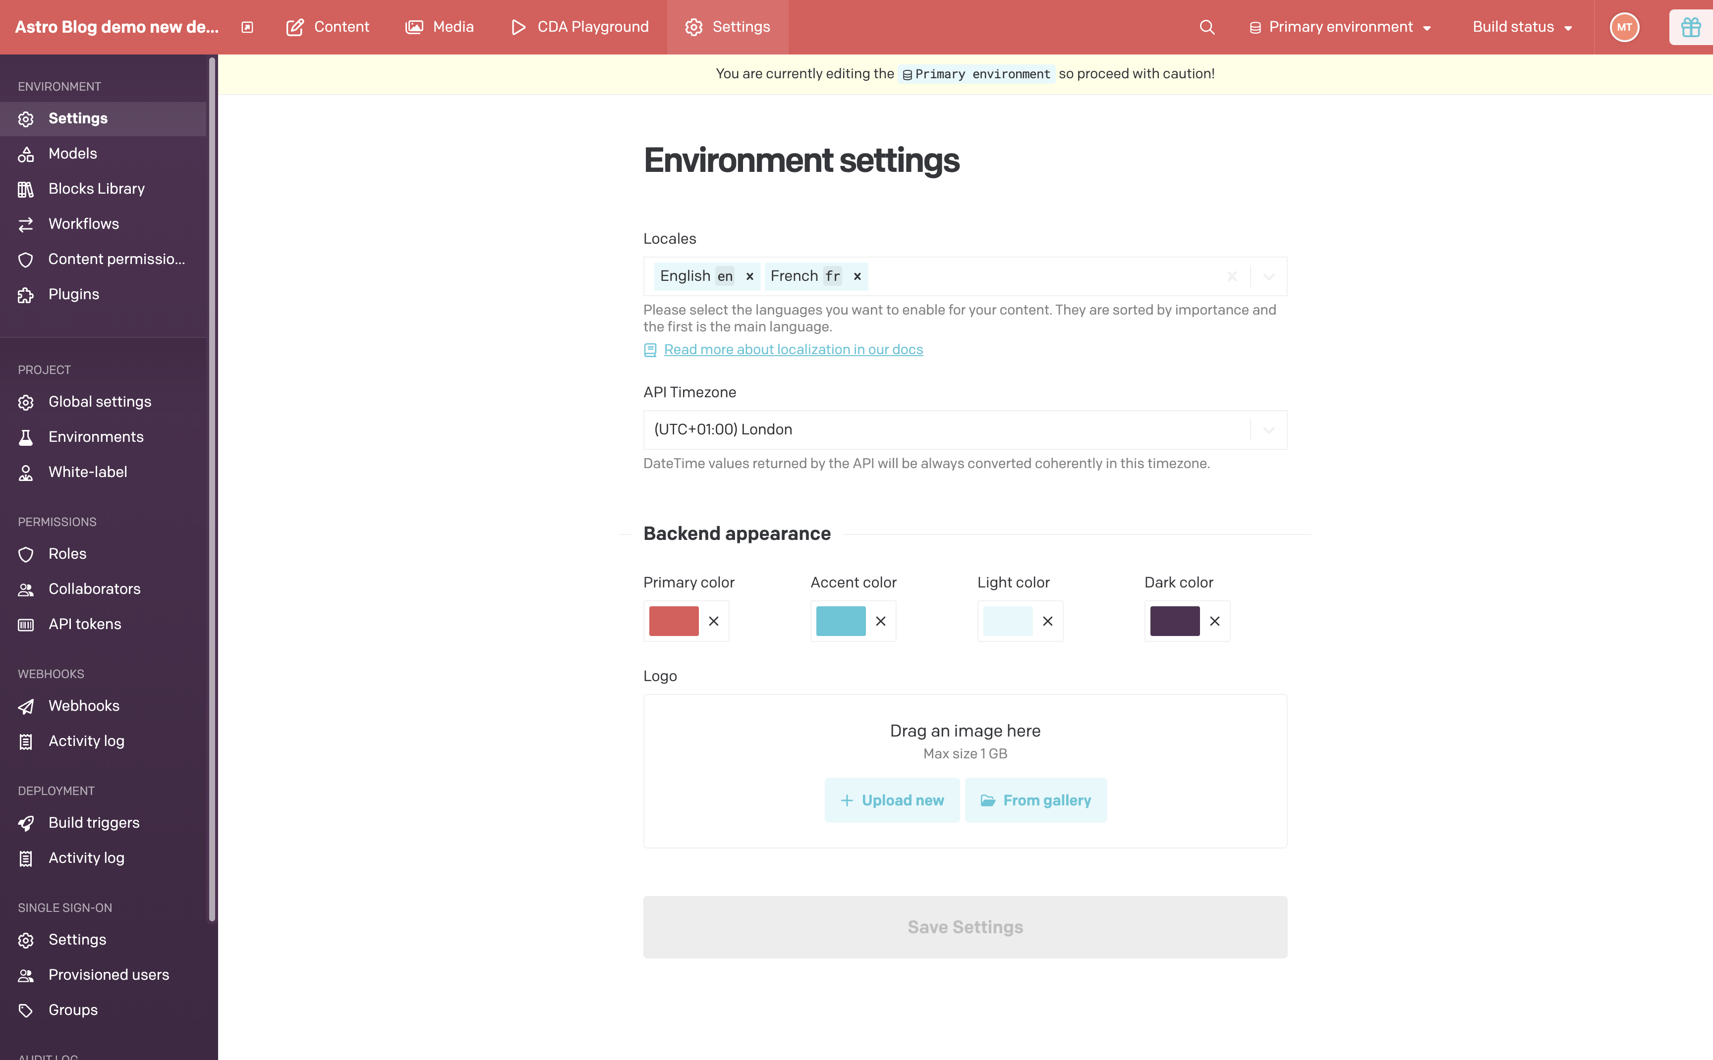Open project link icon beside Astro Blog title
This screenshot has height=1060, width=1713.
pos(247,27)
